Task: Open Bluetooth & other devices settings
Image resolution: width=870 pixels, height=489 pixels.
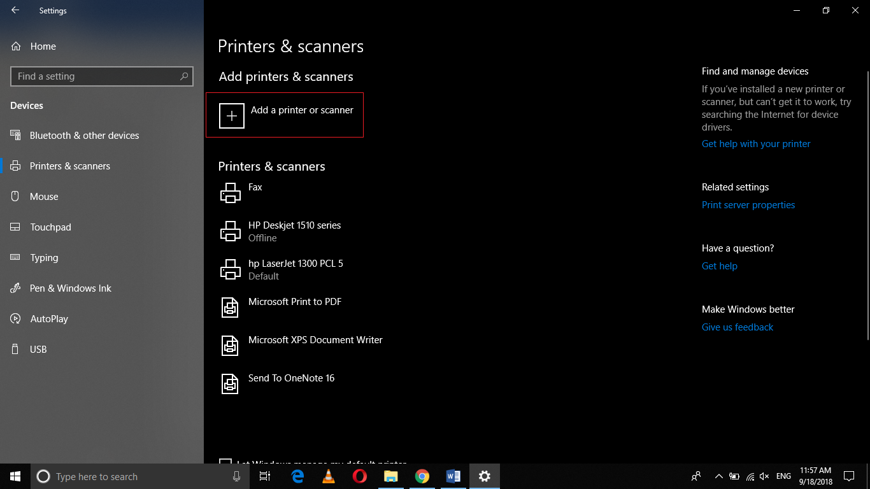Action: click(85, 135)
